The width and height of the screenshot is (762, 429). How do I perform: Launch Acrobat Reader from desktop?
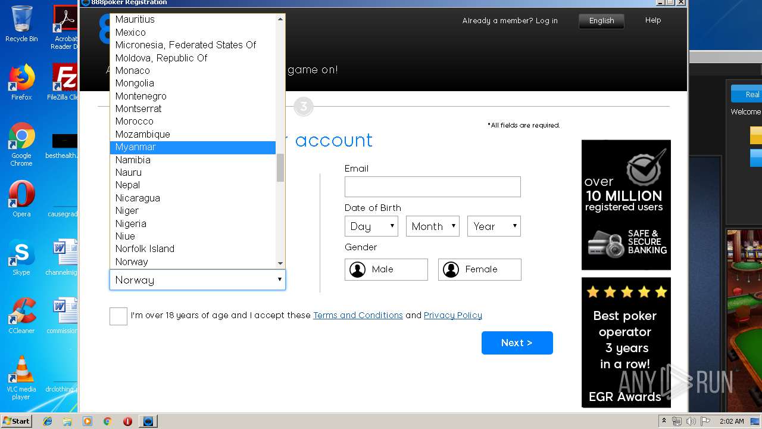(64, 27)
